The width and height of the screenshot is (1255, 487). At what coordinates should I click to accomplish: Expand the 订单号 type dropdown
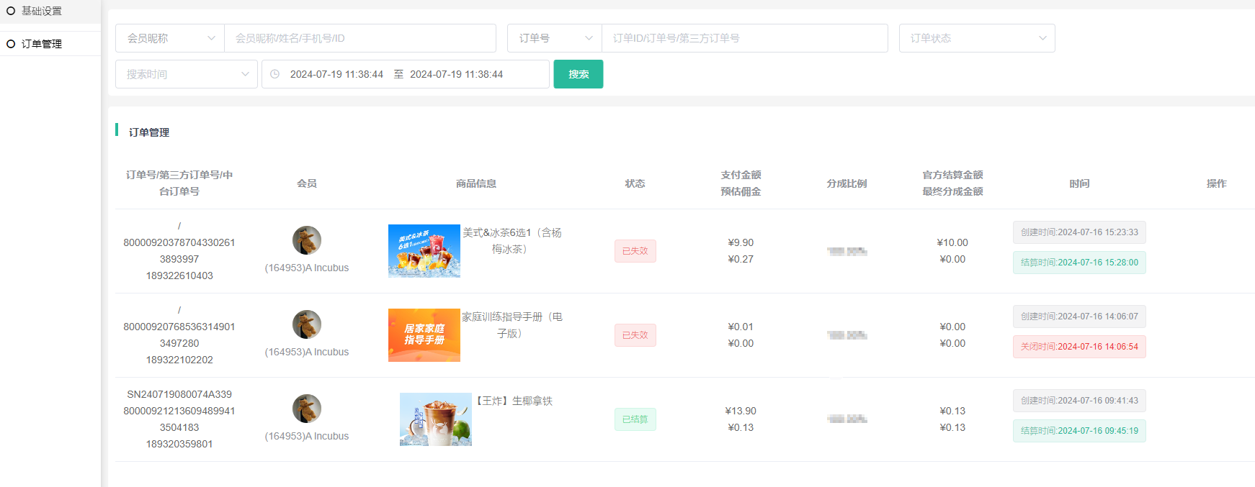[x=555, y=38]
